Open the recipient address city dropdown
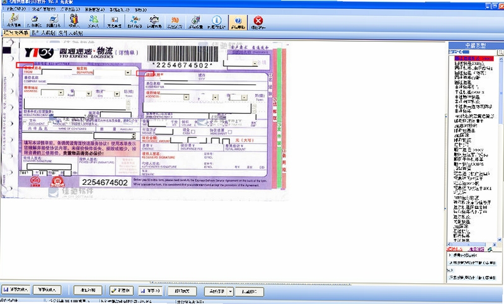This screenshot has height=304, width=504. [x=215, y=98]
